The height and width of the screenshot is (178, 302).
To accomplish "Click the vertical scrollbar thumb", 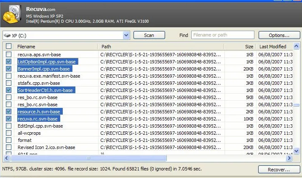I will point(296,105).
